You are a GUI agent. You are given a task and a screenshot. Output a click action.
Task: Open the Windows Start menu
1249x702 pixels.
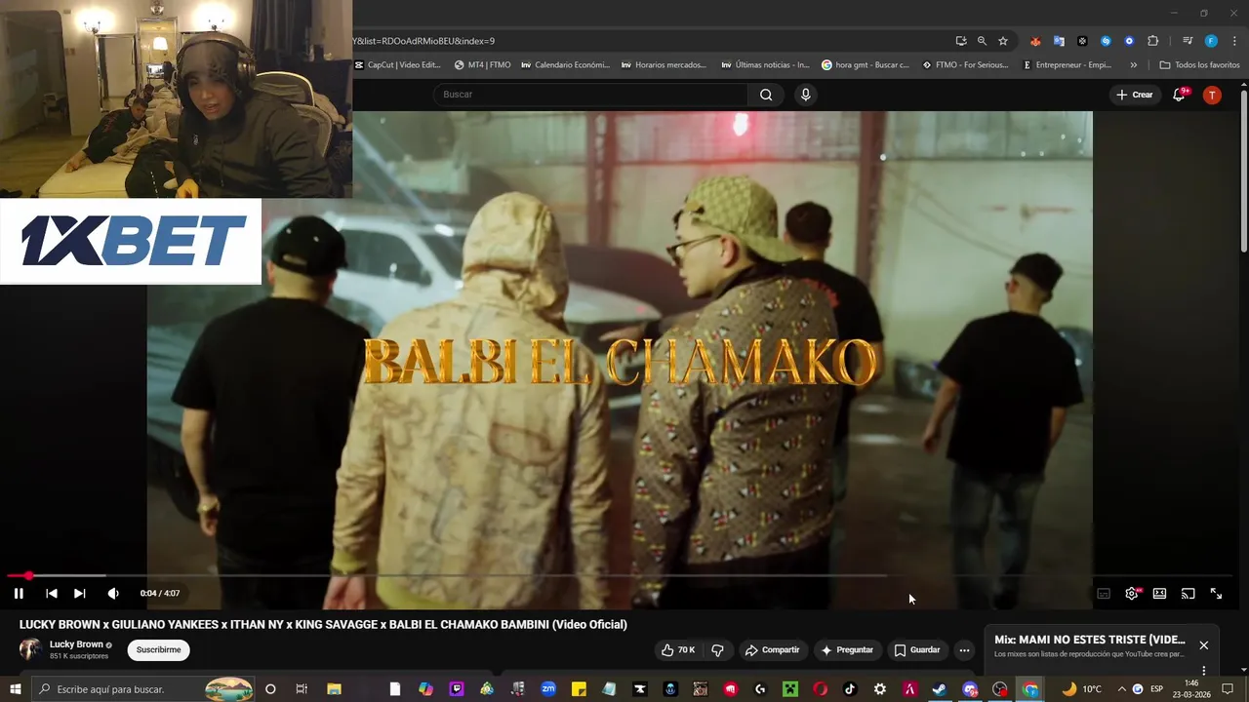point(15,689)
